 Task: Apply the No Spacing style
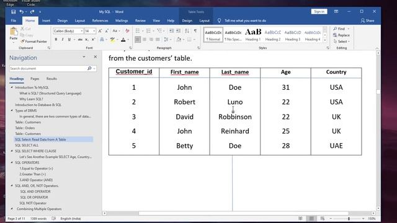(x=233, y=35)
